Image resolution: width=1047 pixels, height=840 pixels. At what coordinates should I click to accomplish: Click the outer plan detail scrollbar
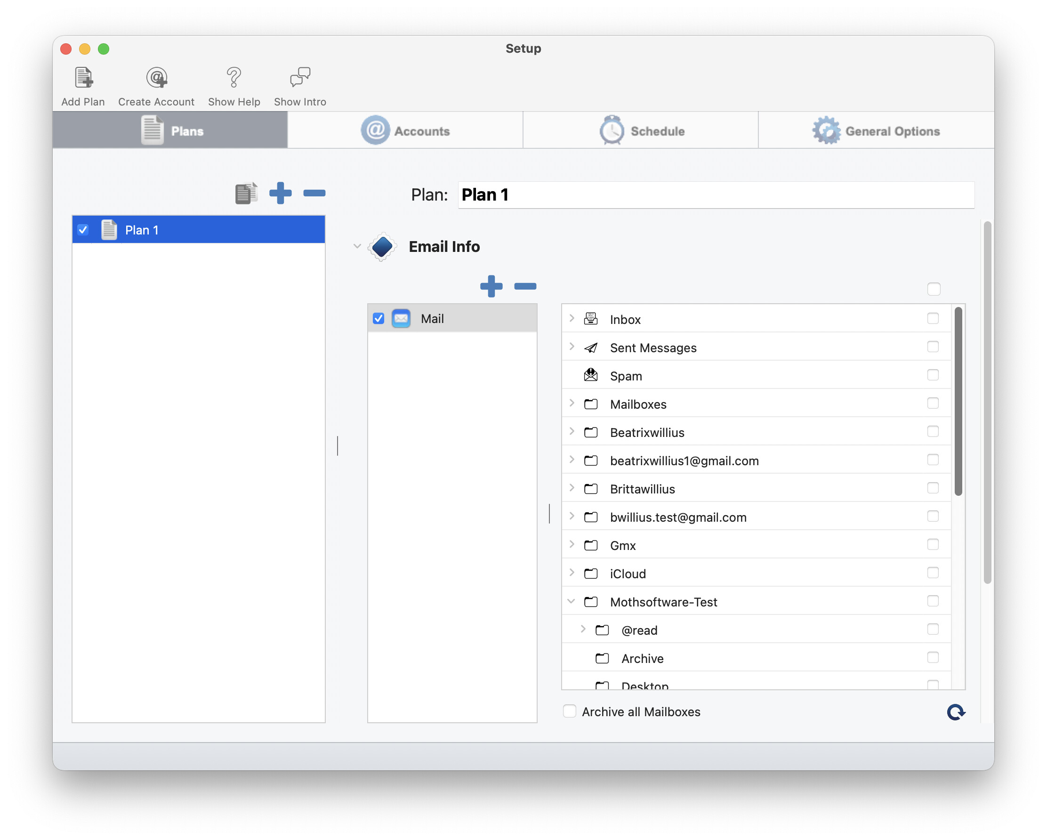coord(987,402)
